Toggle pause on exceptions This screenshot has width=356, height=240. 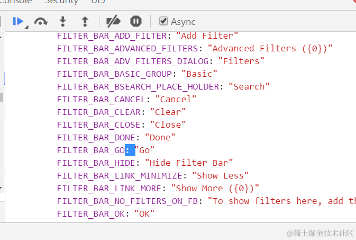(x=136, y=22)
